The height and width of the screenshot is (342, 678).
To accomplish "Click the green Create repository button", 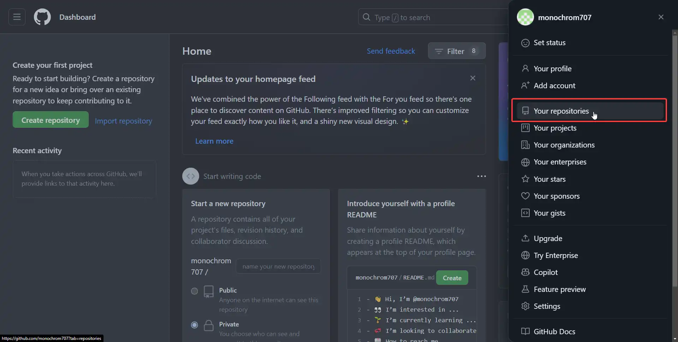I will (50, 120).
